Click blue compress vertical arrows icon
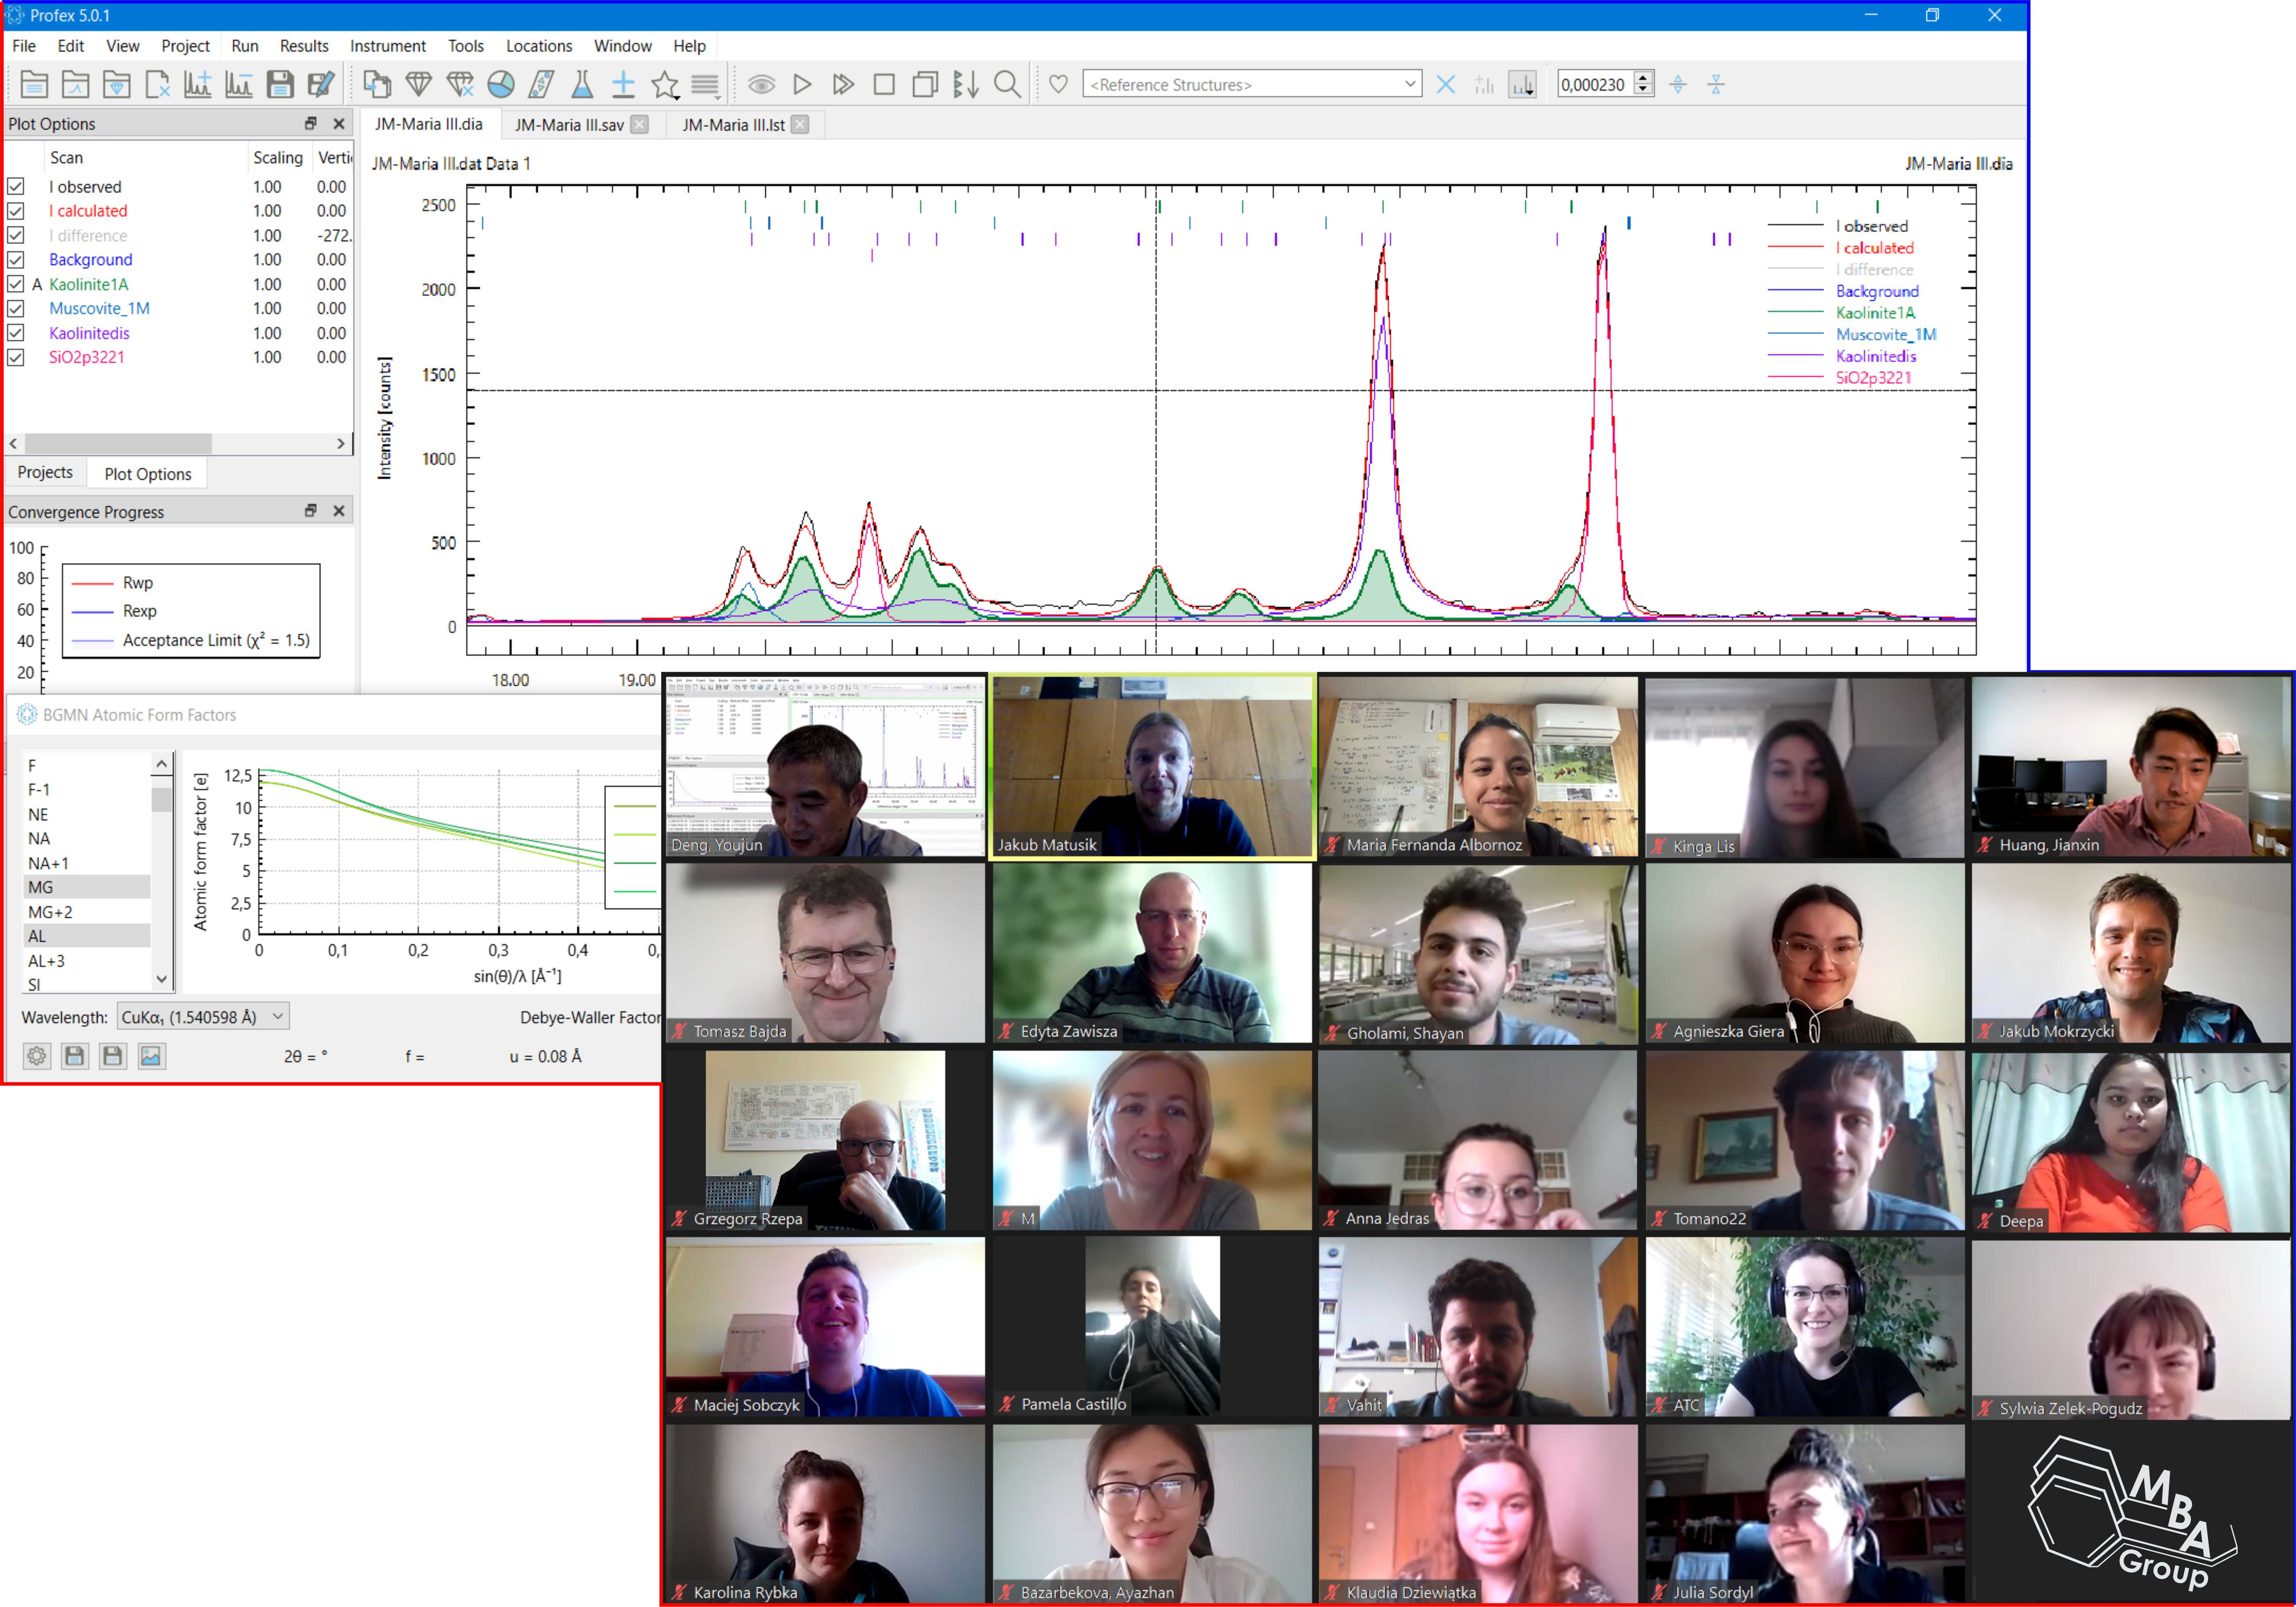Screen dimensions: 2296x1607 pyautogui.click(x=1716, y=85)
